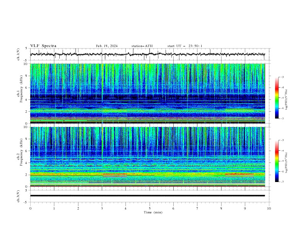Click time axis tick label "5"
The height and width of the screenshot is (234, 303).
[150, 208]
